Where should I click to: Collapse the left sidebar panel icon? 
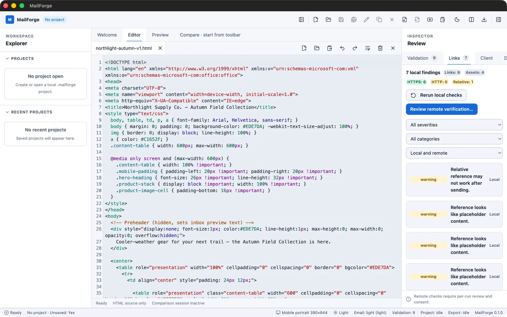tap(301, 20)
